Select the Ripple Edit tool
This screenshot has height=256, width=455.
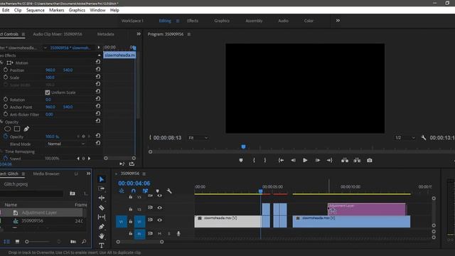pyautogui.click(x=101, y=198)
